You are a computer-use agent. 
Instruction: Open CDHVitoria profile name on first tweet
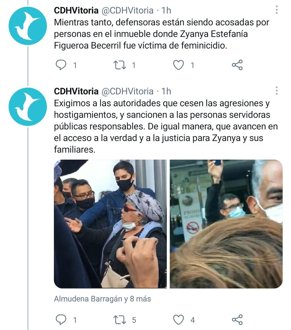76,10
